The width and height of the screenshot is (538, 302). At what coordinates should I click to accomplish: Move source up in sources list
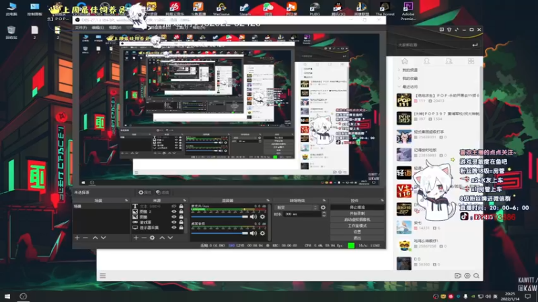coord(162,238)
